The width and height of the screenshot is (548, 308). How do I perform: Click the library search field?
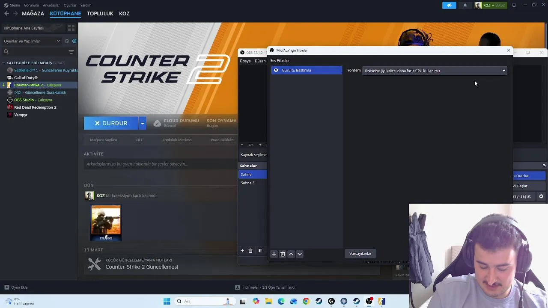(x=34, y=52)
